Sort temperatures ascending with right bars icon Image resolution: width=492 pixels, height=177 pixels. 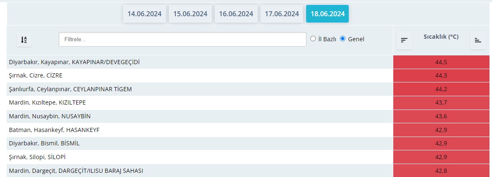point(478,40)
